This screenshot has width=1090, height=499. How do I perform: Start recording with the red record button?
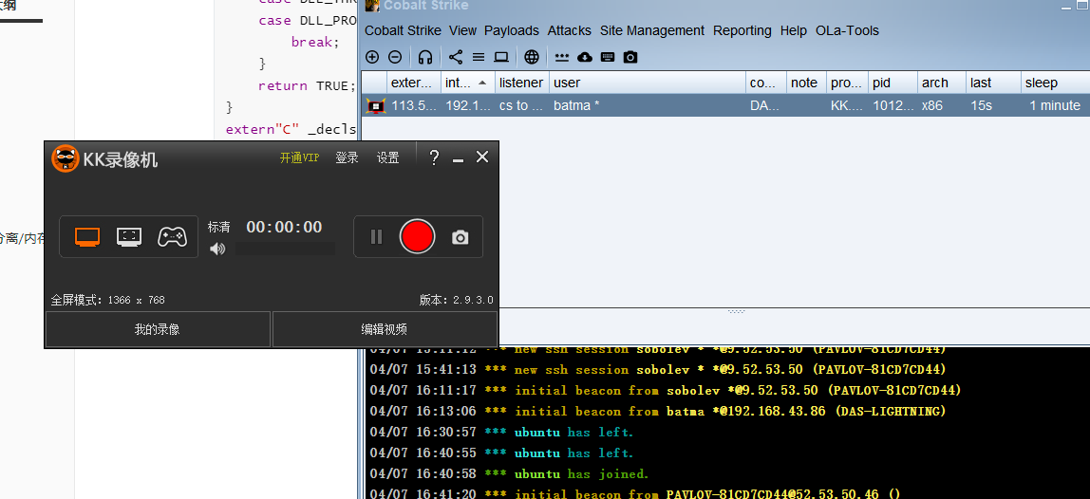(x=417, y=236)
